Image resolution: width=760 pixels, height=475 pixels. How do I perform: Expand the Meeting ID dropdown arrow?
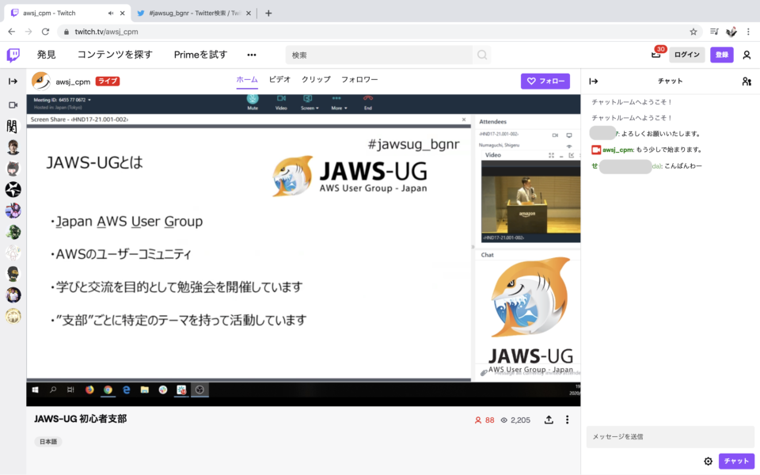89,100
